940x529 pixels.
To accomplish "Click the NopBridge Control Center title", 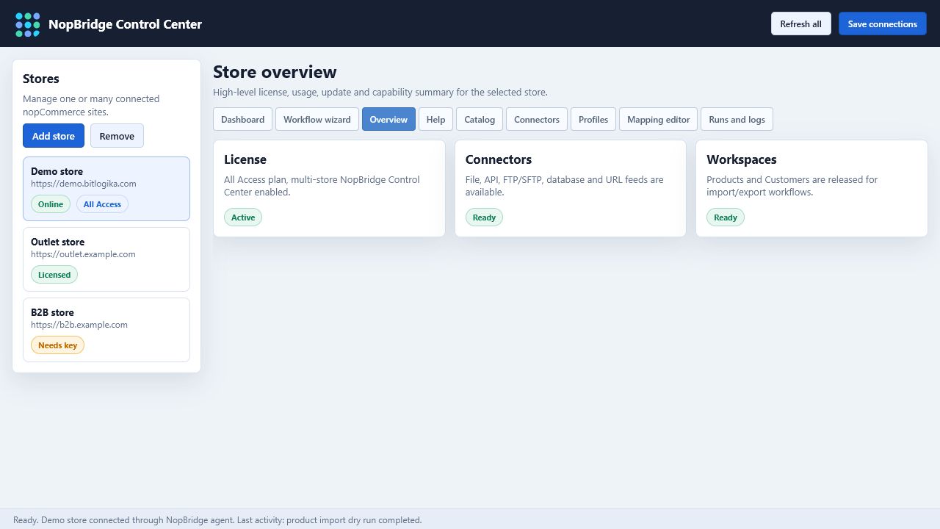I will coord(125,24).
